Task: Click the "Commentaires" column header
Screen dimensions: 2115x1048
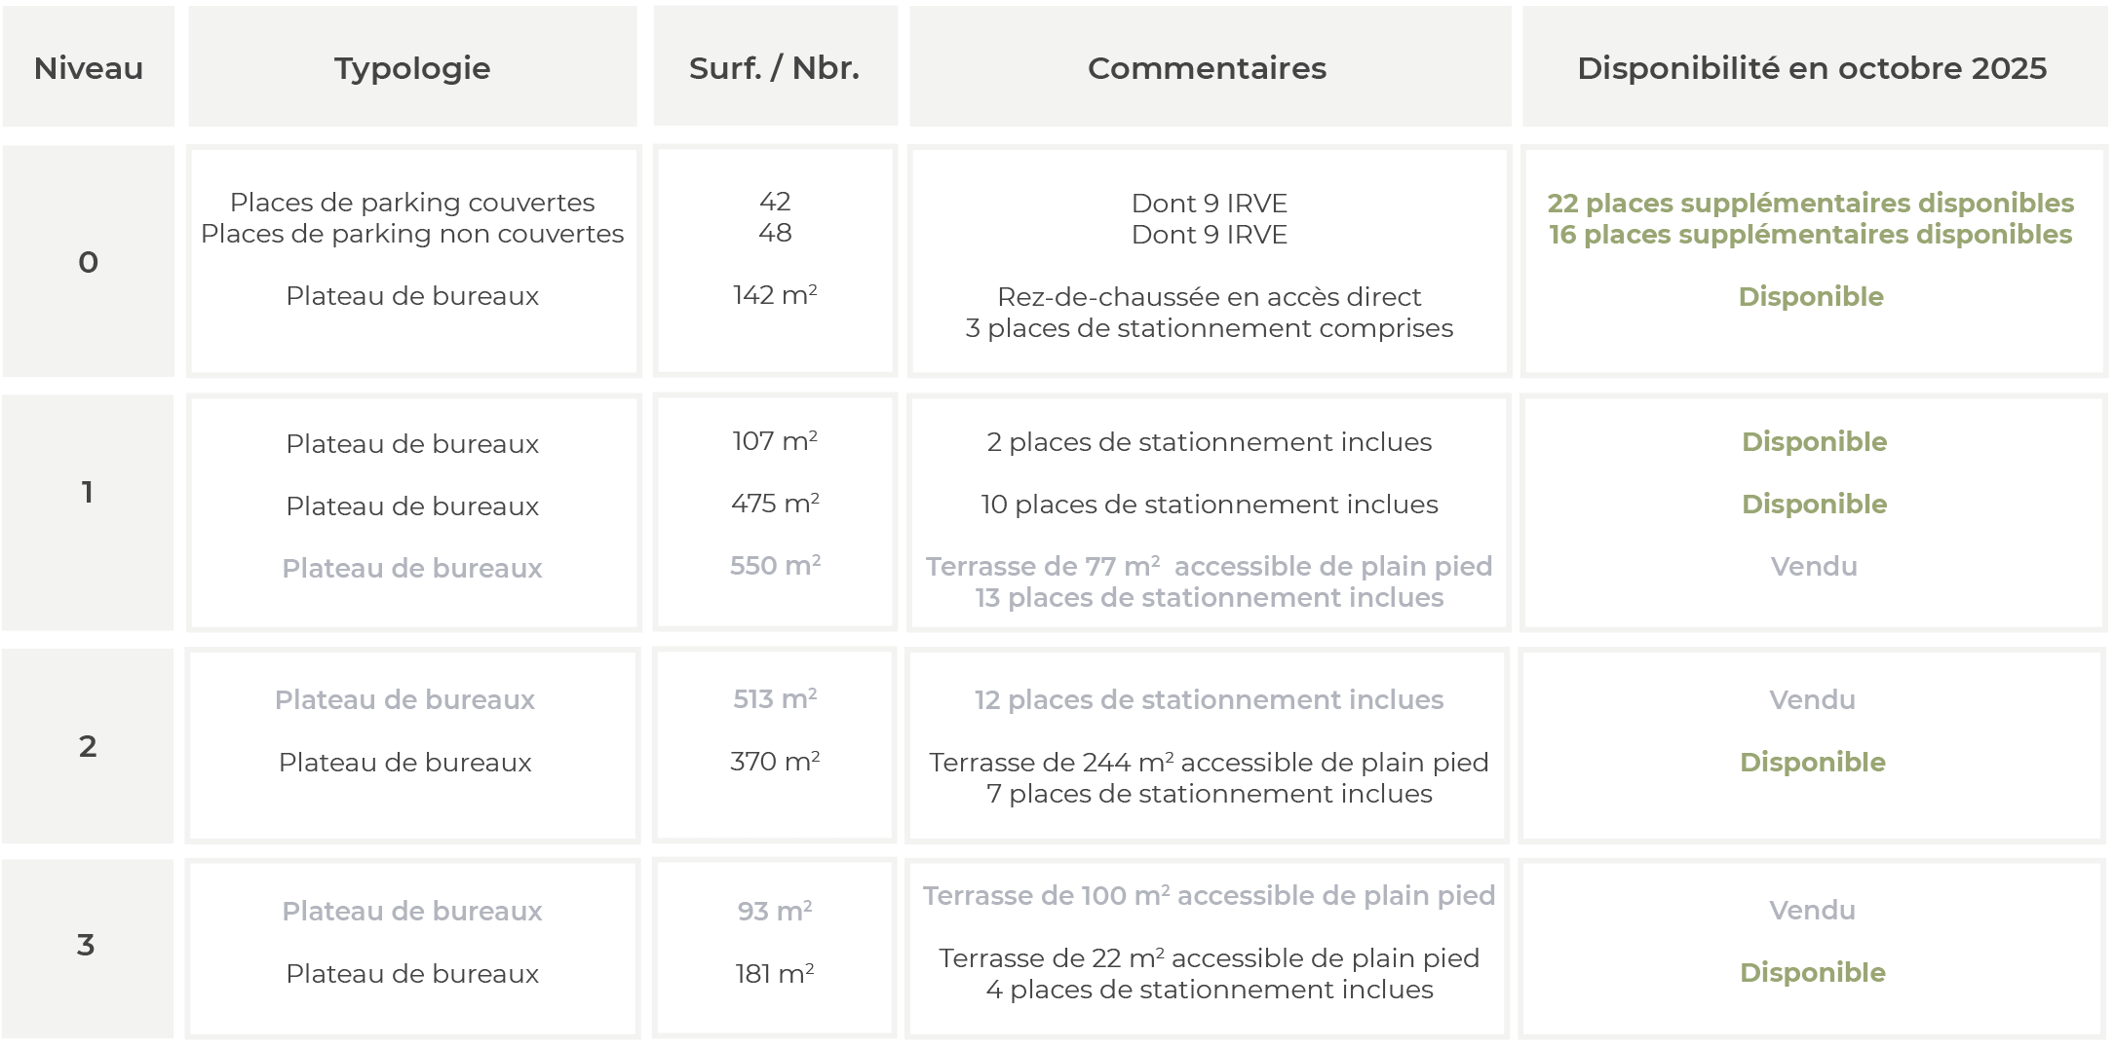Action: pos(1207,68)
